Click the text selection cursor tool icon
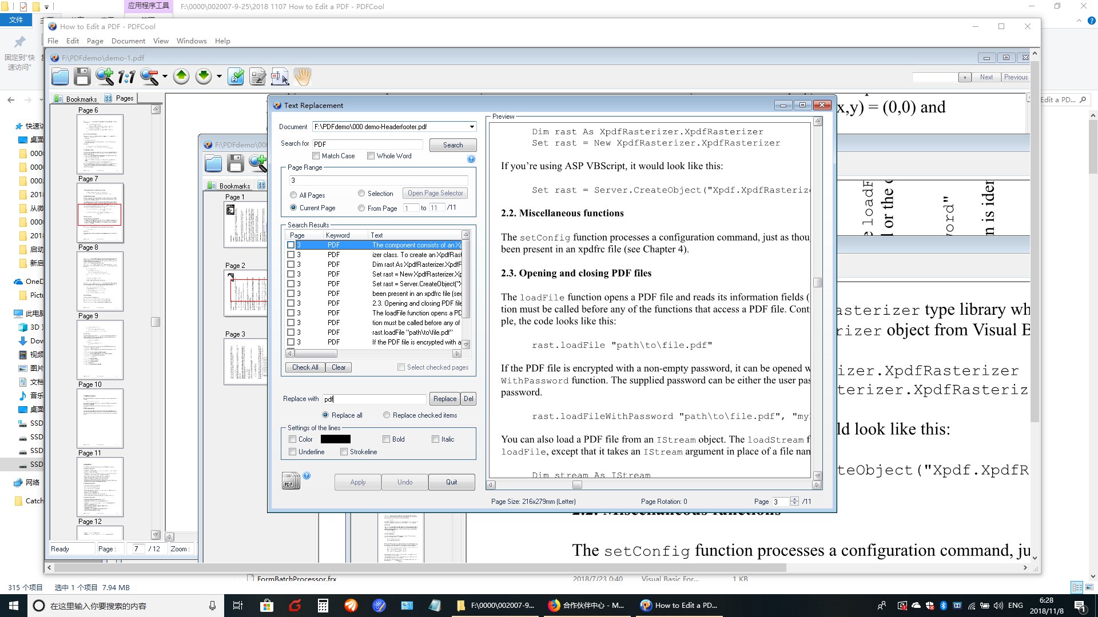Image resolution: width=1098 pixels, height=617 pixels. pos(280,77)
